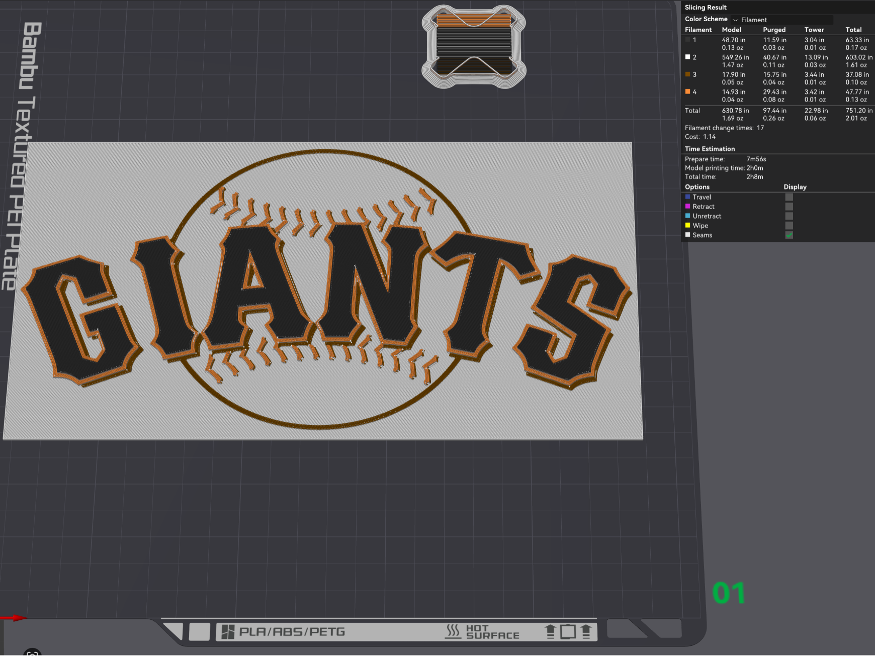Screen dimensions: 875x656
Task: Enable the Retract display checkbox
Action: click(x=789, y=207)
